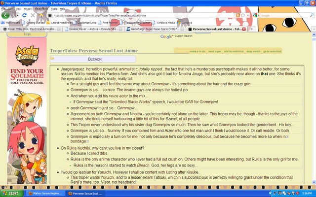316x197 pixels.
Task: Open the View menu
Action: tap(18, 9)
